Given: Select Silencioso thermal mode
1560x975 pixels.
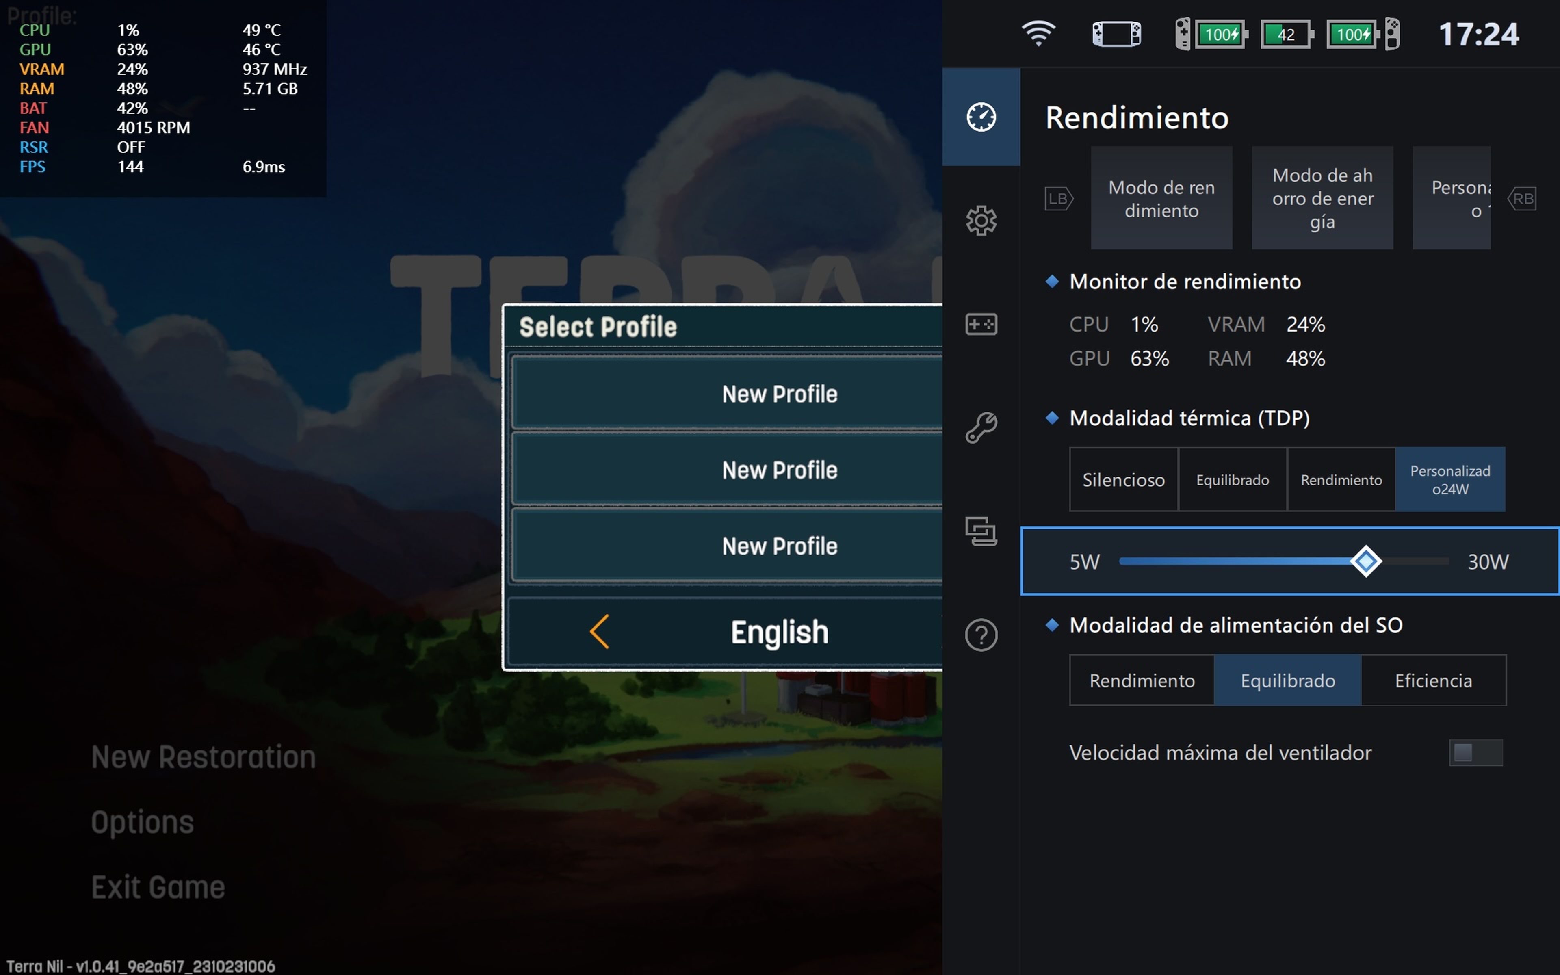Looking at the screenshot, I should point(1124,480).
